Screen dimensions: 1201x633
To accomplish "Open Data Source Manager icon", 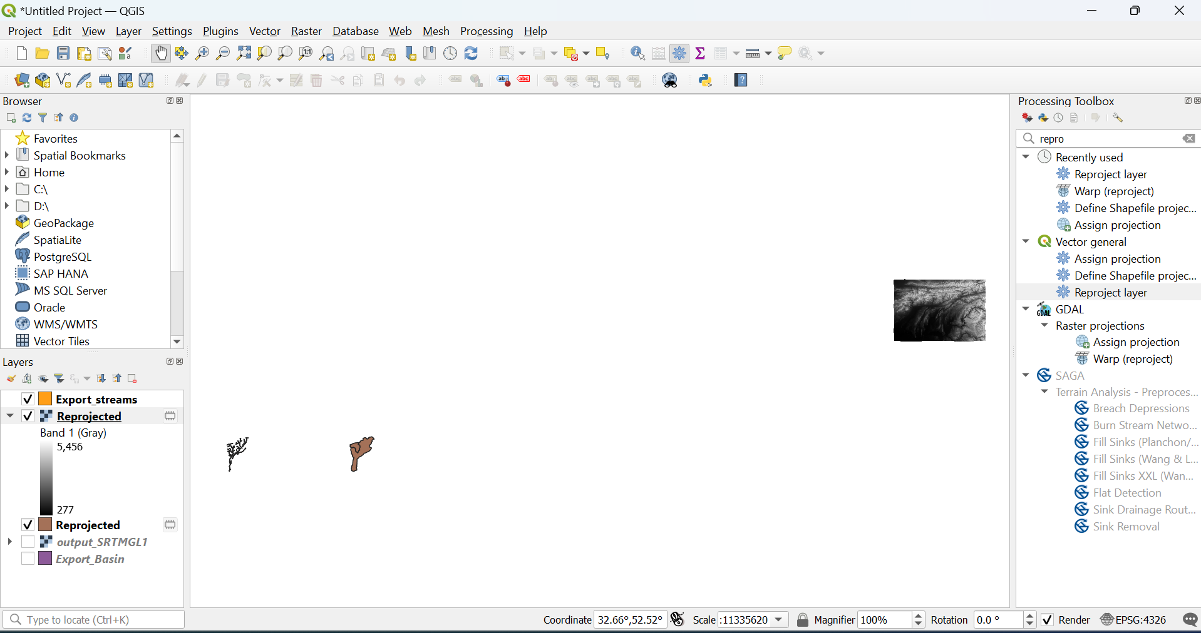I will point(22,81).
